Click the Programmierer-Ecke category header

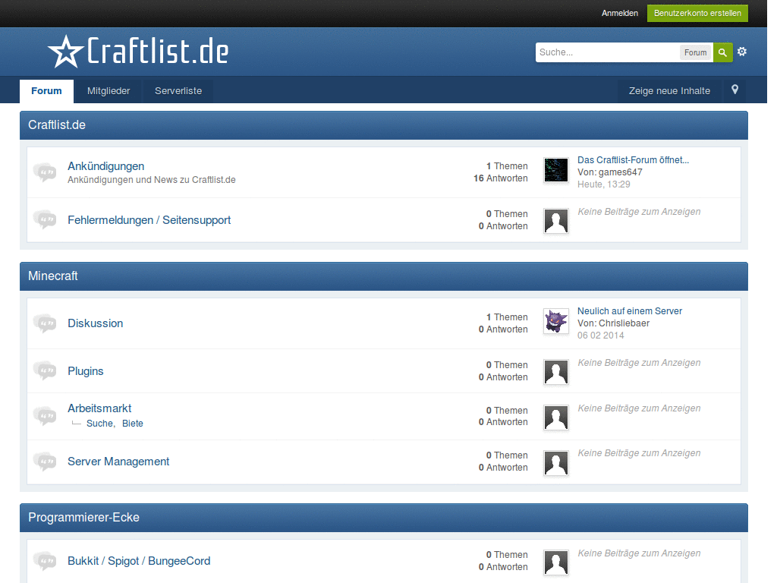pos(383,518)
